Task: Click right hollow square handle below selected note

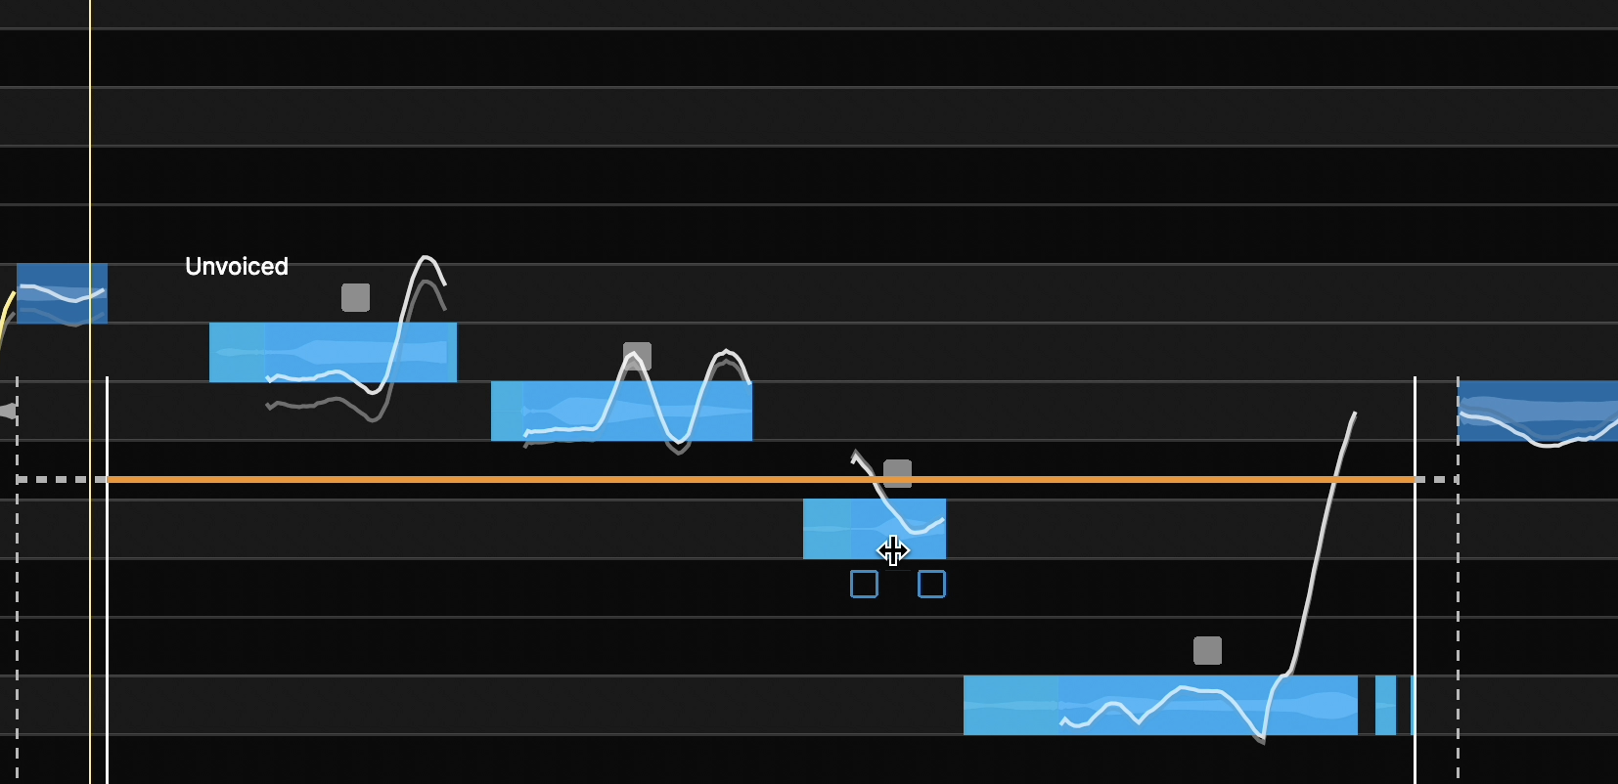Action: coord(931,584)
